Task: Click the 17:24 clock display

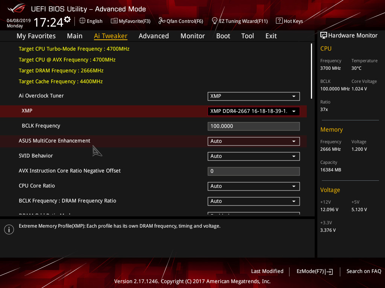Action: tap(49, 22)
